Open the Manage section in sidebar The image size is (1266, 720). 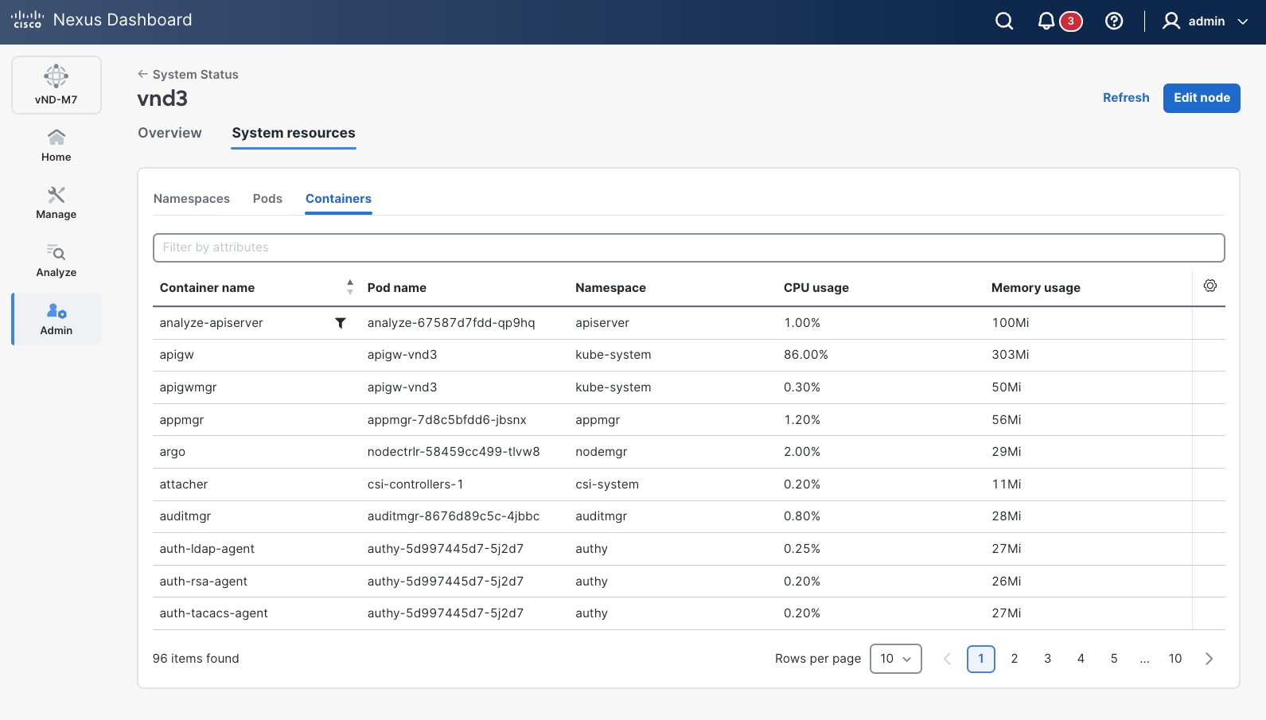[56, 203]
